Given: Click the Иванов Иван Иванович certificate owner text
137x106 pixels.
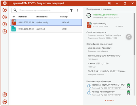Looking at the screenshot, I should (100, 48).
